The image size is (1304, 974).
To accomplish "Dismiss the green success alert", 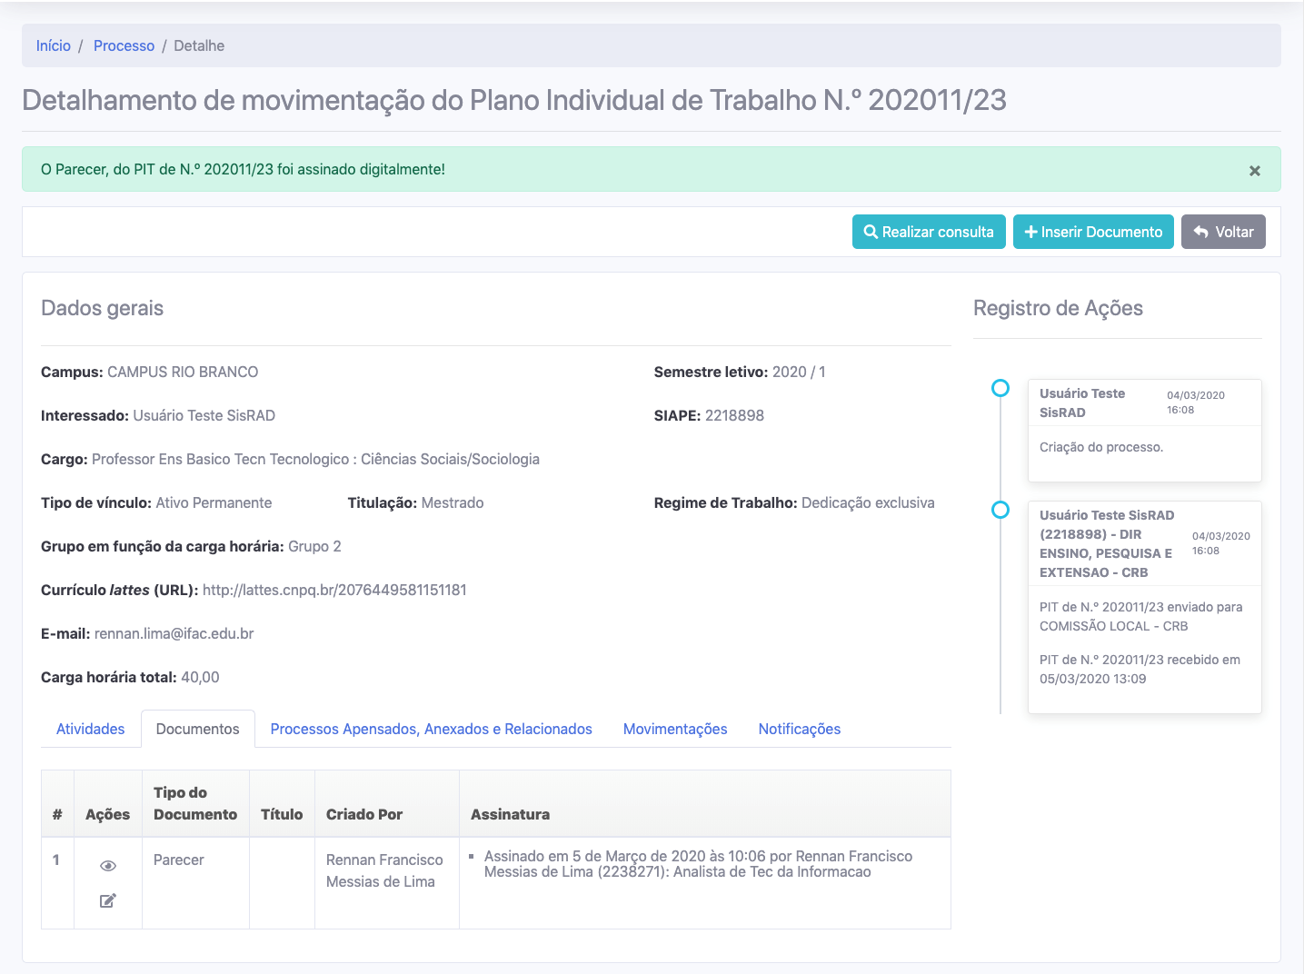I will point(1254,171).
